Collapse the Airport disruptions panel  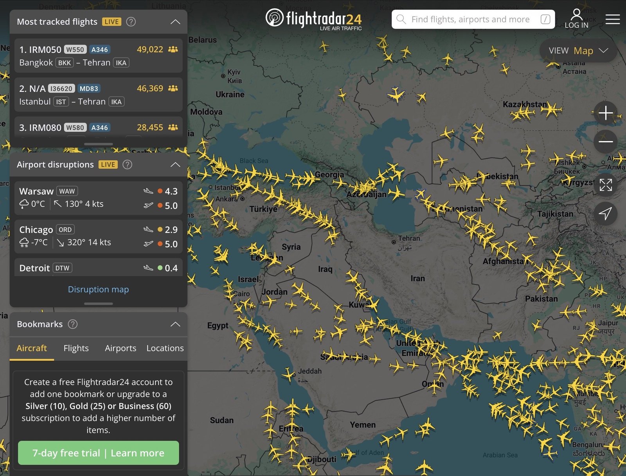coord(175,165)
